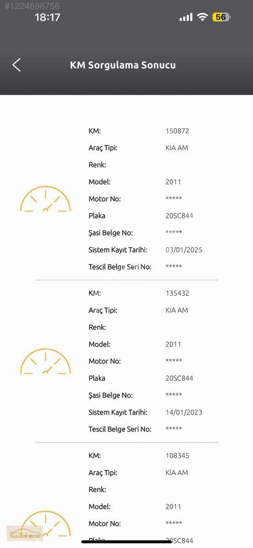Tap the home indicator bar at bottom
The width and height of the screenshot is (253, 548).
click(126, 542)
